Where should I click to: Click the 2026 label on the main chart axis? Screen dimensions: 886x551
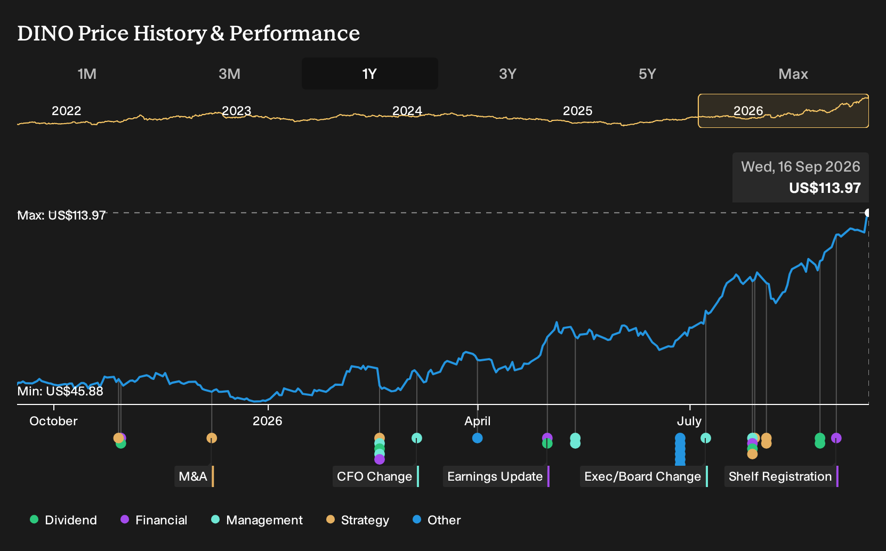click(267, 421)
